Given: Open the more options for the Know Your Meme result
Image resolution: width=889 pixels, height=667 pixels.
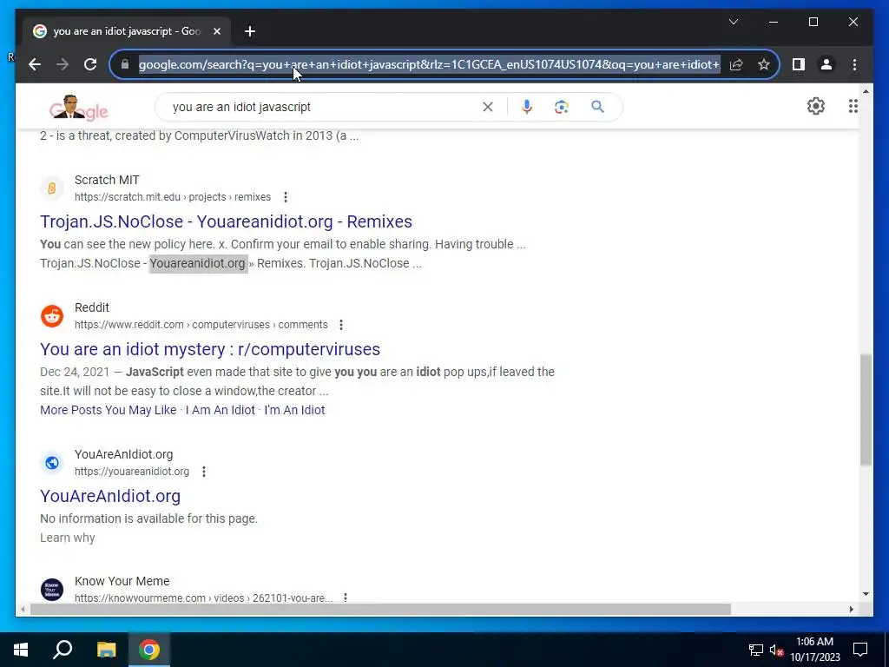Looking at the screenshot, I should point(346,598).
